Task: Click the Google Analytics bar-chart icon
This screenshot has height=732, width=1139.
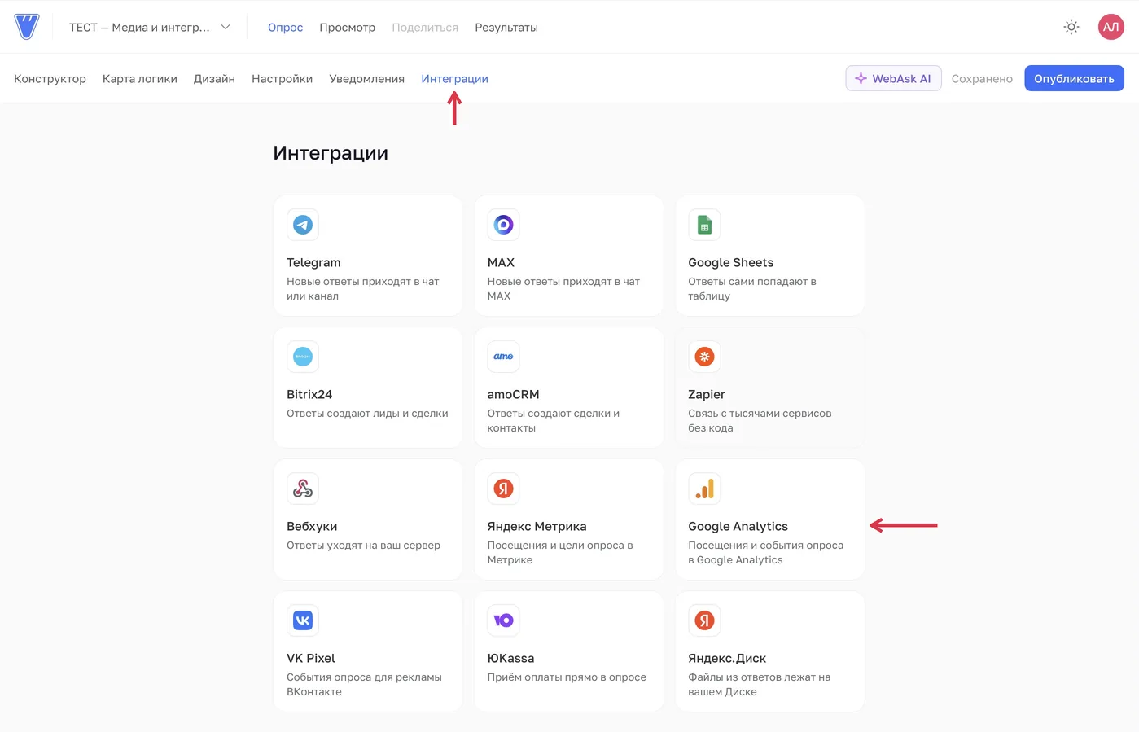Action: click(704, 489)
